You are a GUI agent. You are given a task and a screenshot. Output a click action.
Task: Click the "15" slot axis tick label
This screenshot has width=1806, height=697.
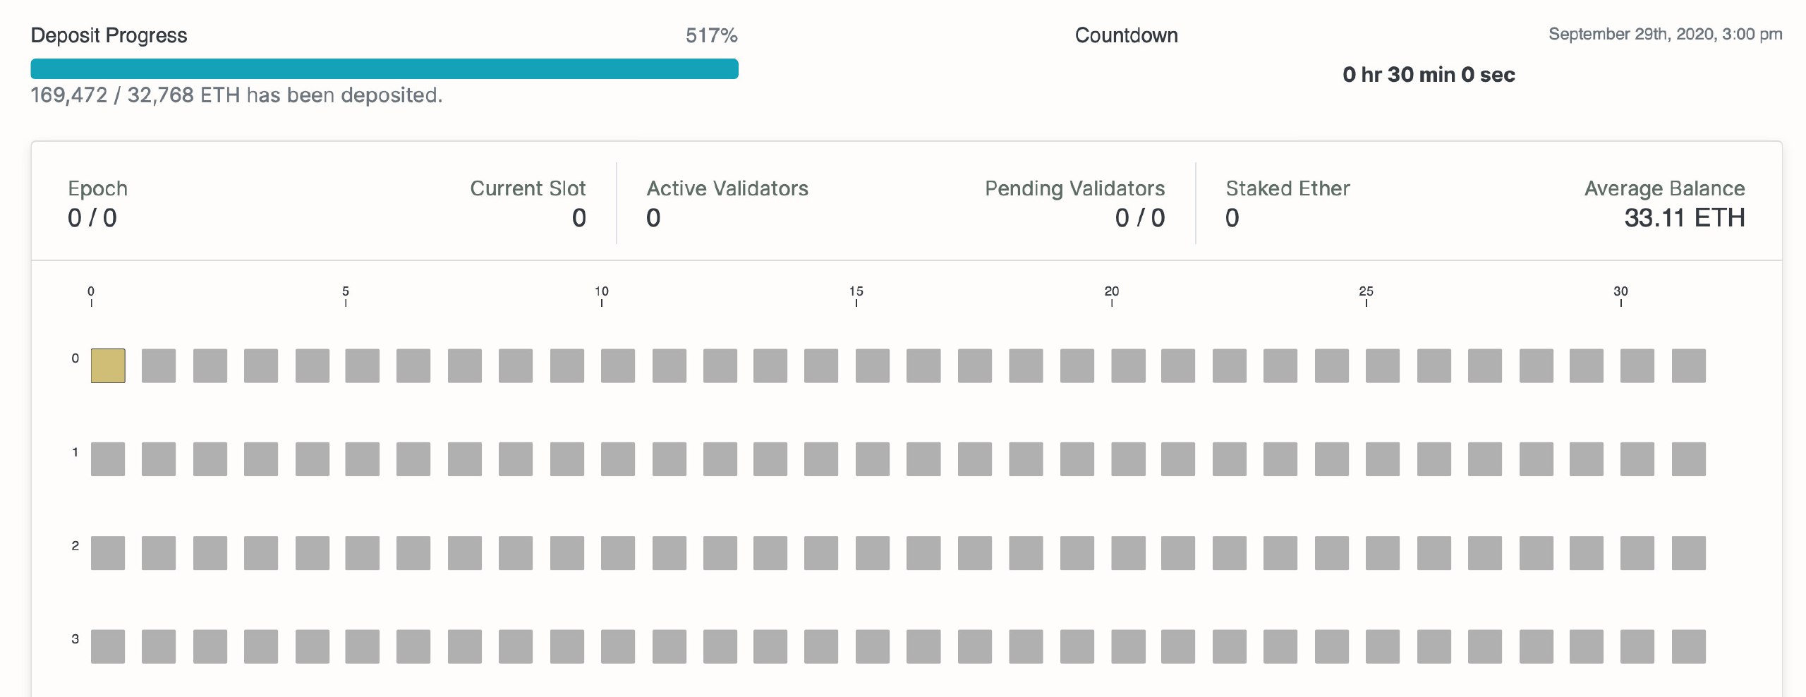(x=856, y=291)
